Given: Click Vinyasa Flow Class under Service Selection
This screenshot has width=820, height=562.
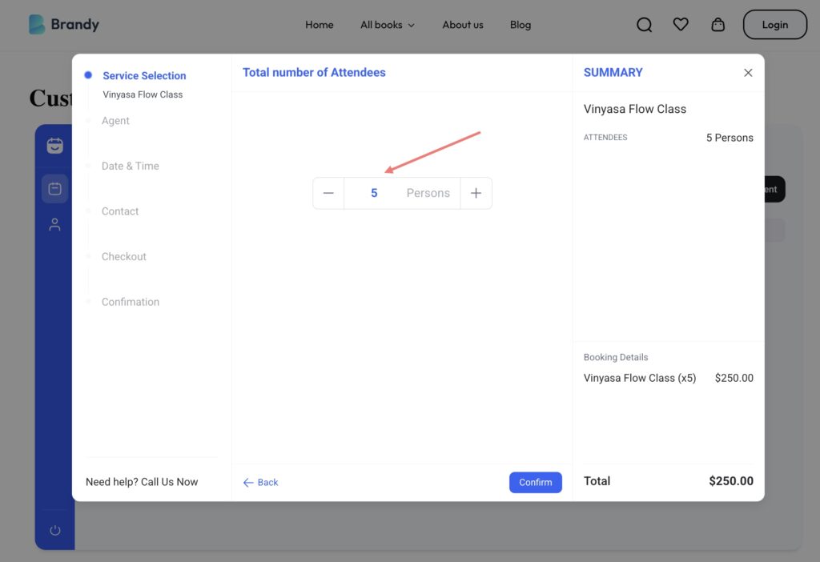Looking at the screenshot, I should (x=143, y=94).
